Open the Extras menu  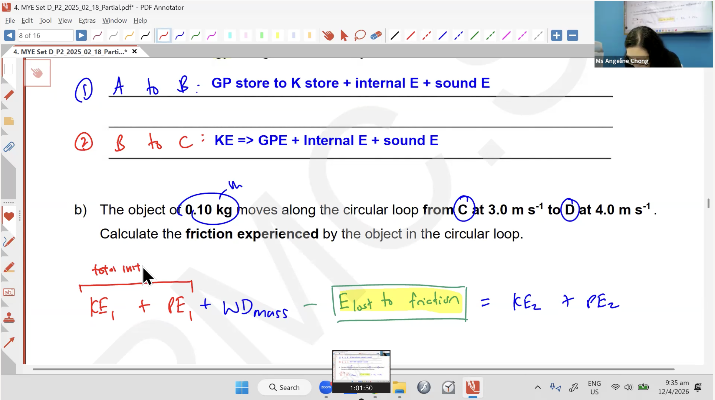tap(87, 20)
